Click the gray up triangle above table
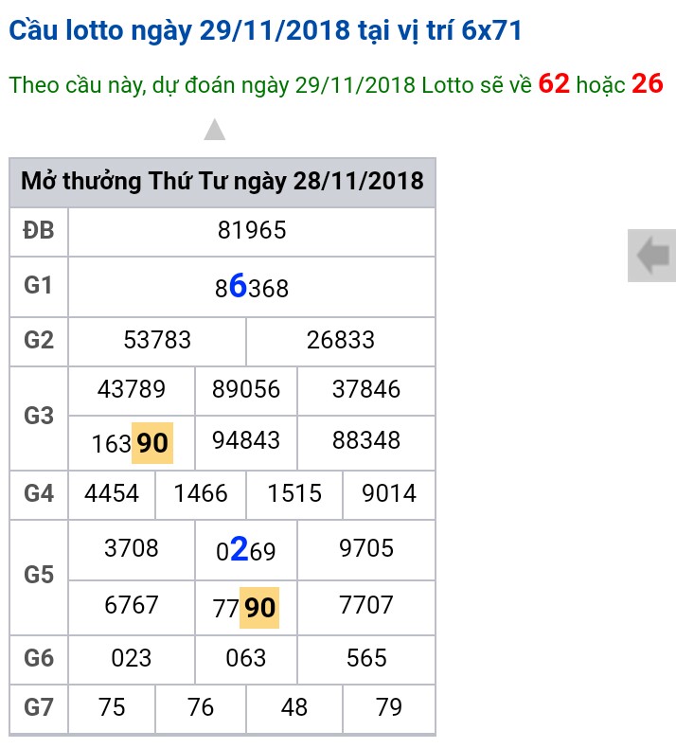The image size is (676, 748). tap(215, 130)
